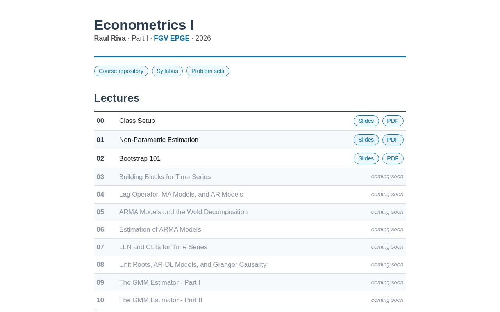
Task: Select the Non-Parametric Estimation lecture title
Action: coord(159,140)
